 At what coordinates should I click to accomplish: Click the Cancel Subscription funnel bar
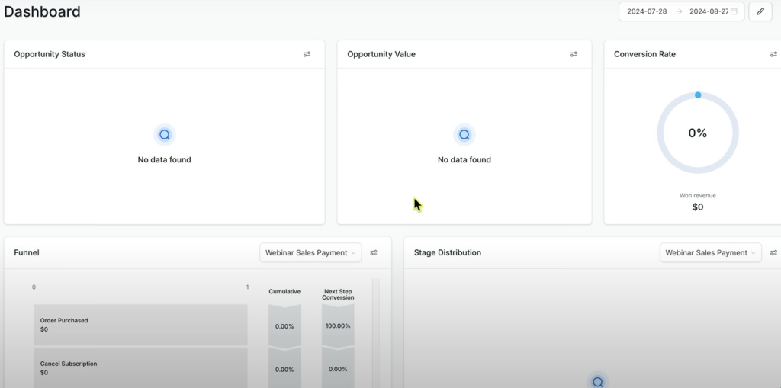(x=140, y=367)
